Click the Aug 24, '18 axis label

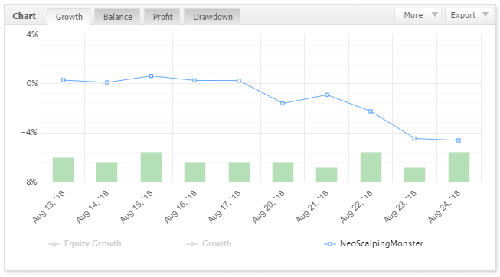tap(444, 207)
